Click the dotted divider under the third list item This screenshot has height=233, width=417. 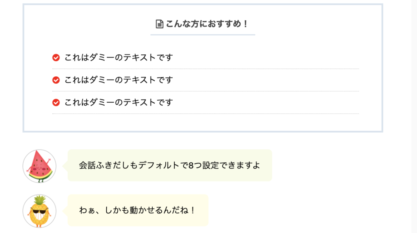point(206,114)
